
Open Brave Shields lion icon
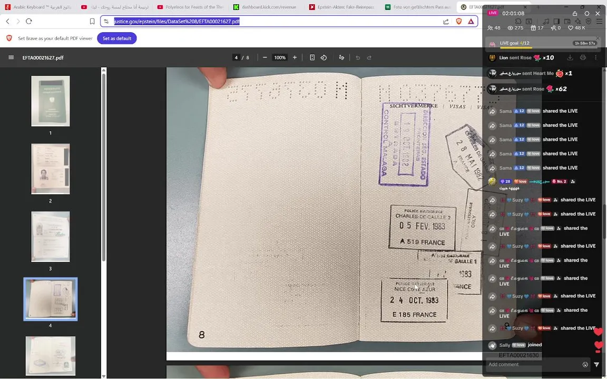click(x=459, y=21)
